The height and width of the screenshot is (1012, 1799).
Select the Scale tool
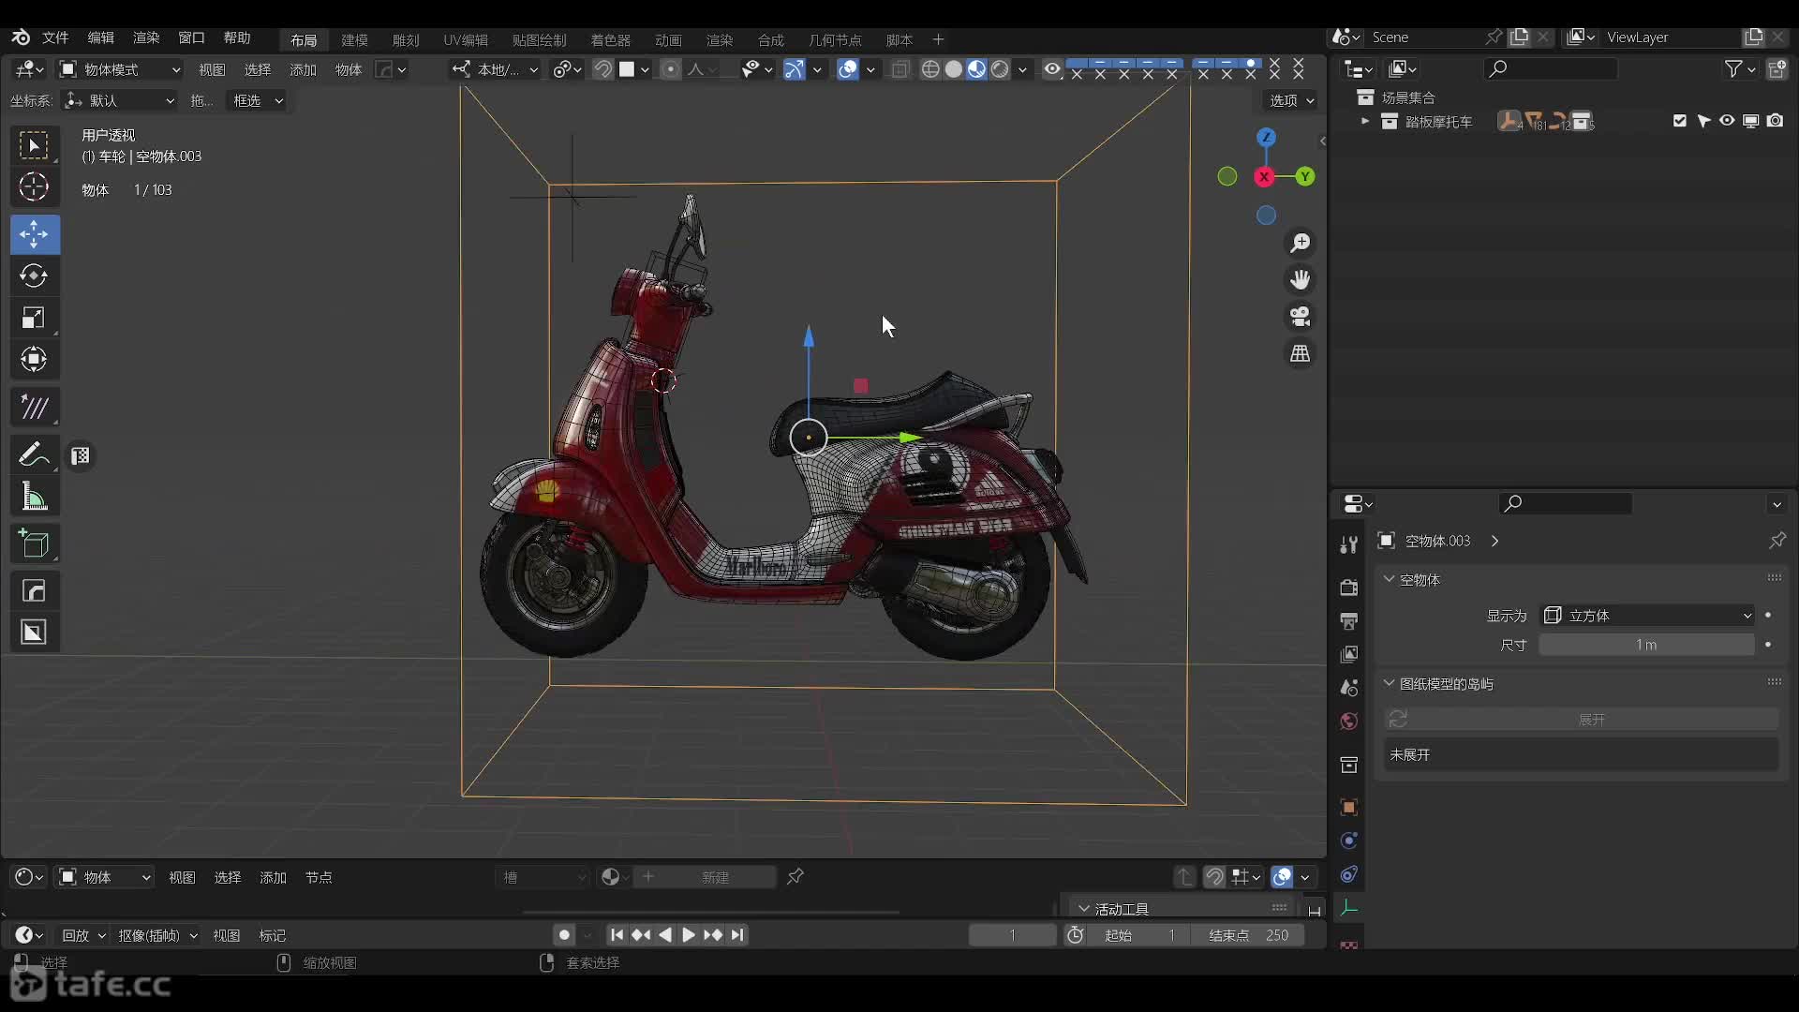tap(35, 318)
